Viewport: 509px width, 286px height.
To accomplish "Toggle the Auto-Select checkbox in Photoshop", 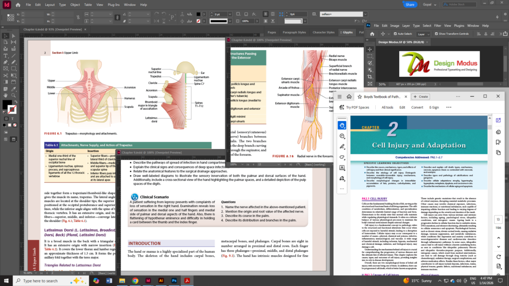I will [395, 34].
